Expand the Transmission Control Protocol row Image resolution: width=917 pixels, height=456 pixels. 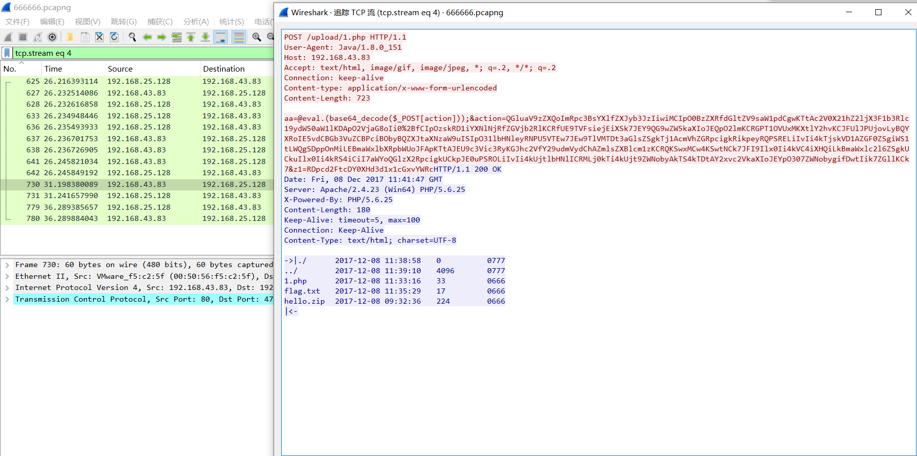click(7, 299)
